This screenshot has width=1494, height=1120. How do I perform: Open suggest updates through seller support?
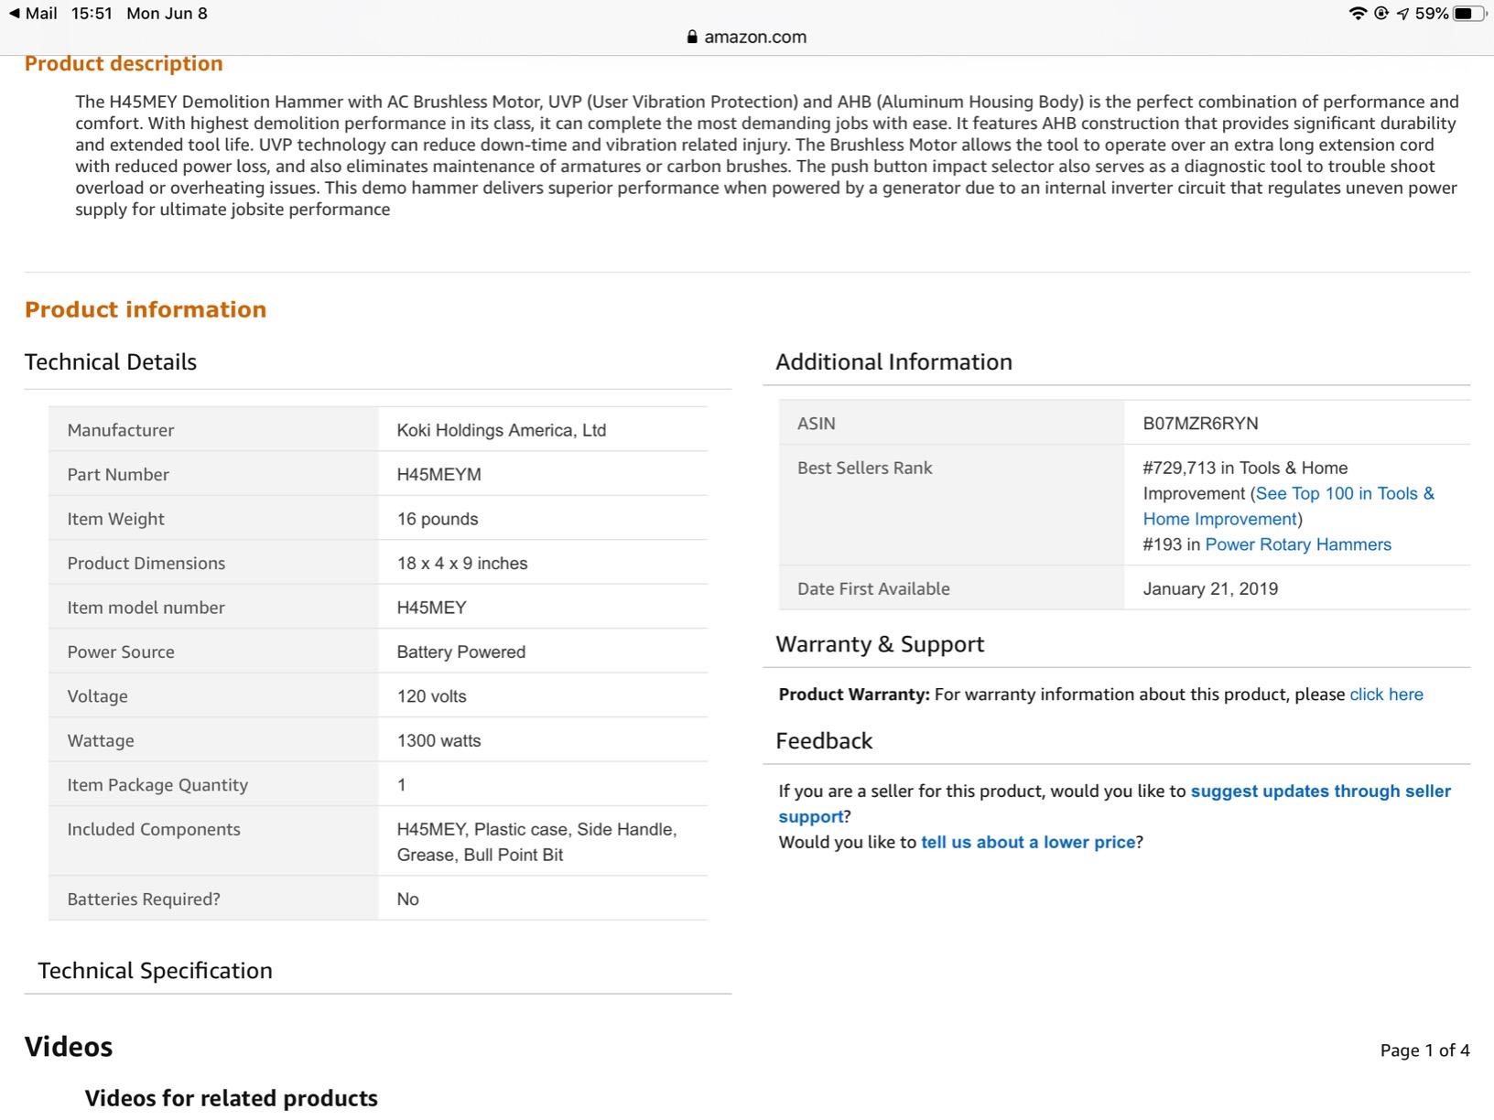1115,803
